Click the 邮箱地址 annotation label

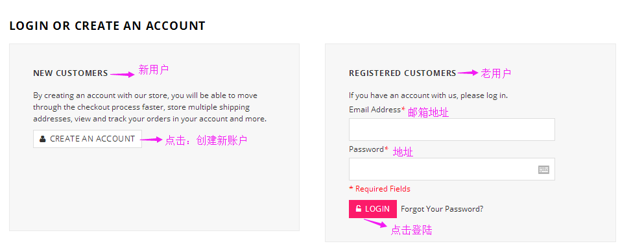pos(428,112)
